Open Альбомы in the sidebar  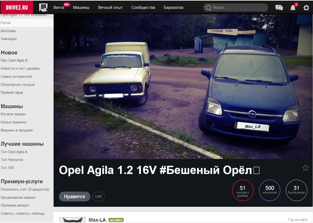pyautogui.click(x=8, y=31)
